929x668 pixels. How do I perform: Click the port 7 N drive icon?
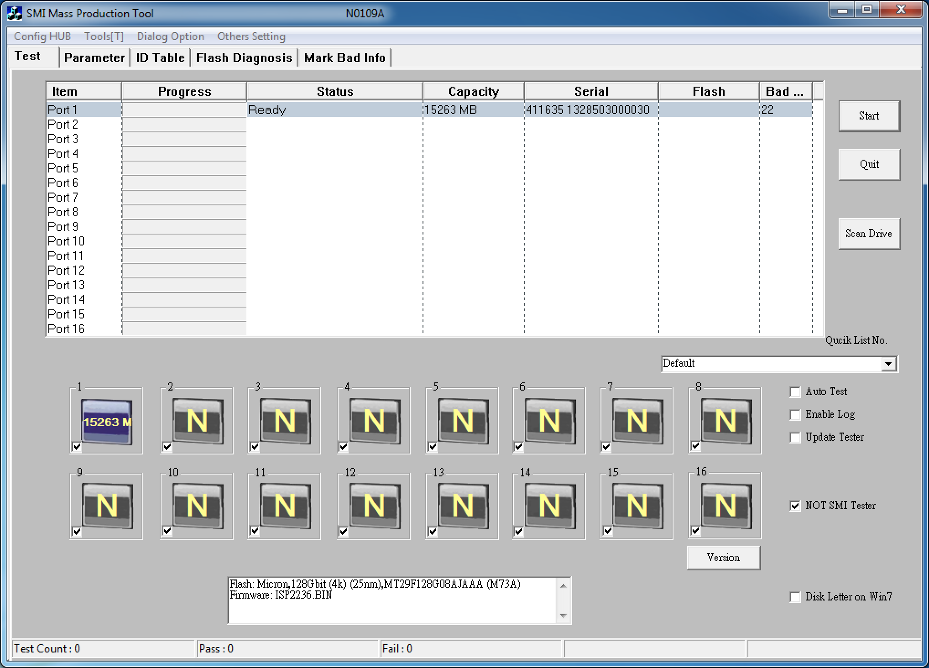[x=637, y=421]
